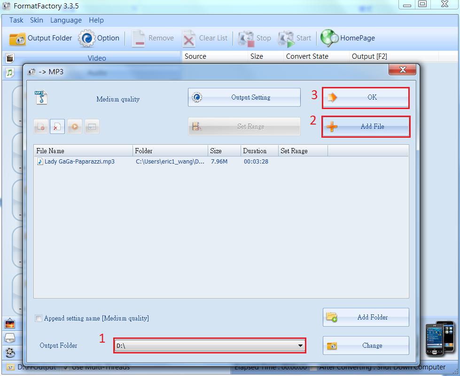Screen dimensions: 460x376
Task: Click the clear-list red X page icon
Action: (x=57, y=127)
